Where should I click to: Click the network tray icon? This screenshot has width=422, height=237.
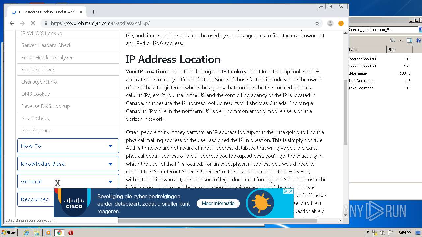375,233
